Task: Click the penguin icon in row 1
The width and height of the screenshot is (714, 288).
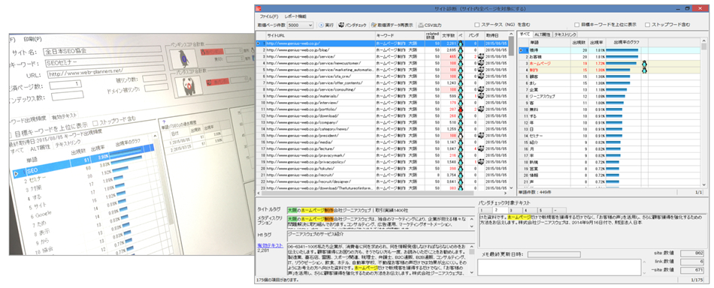Action: (x=461, y=43)
